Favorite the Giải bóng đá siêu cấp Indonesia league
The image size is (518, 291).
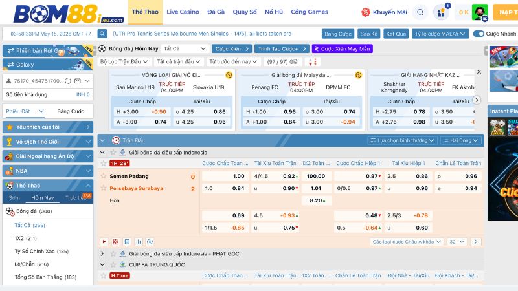click(x=113, y=153)
